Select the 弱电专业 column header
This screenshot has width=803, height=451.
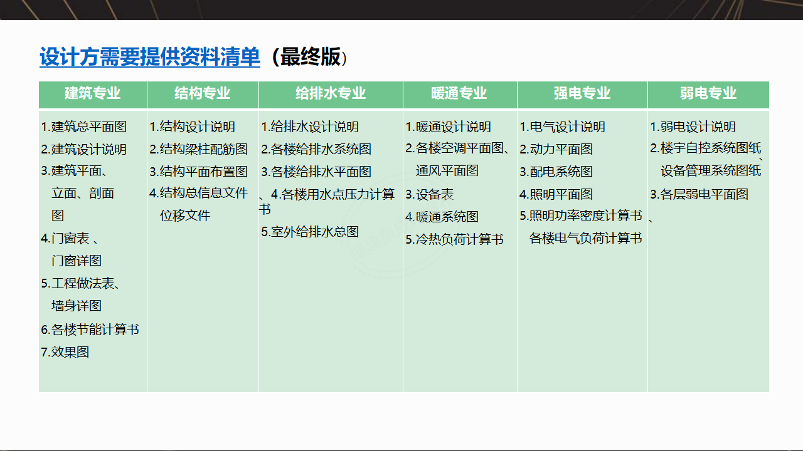pyautogui.click(x=708, y=94)
